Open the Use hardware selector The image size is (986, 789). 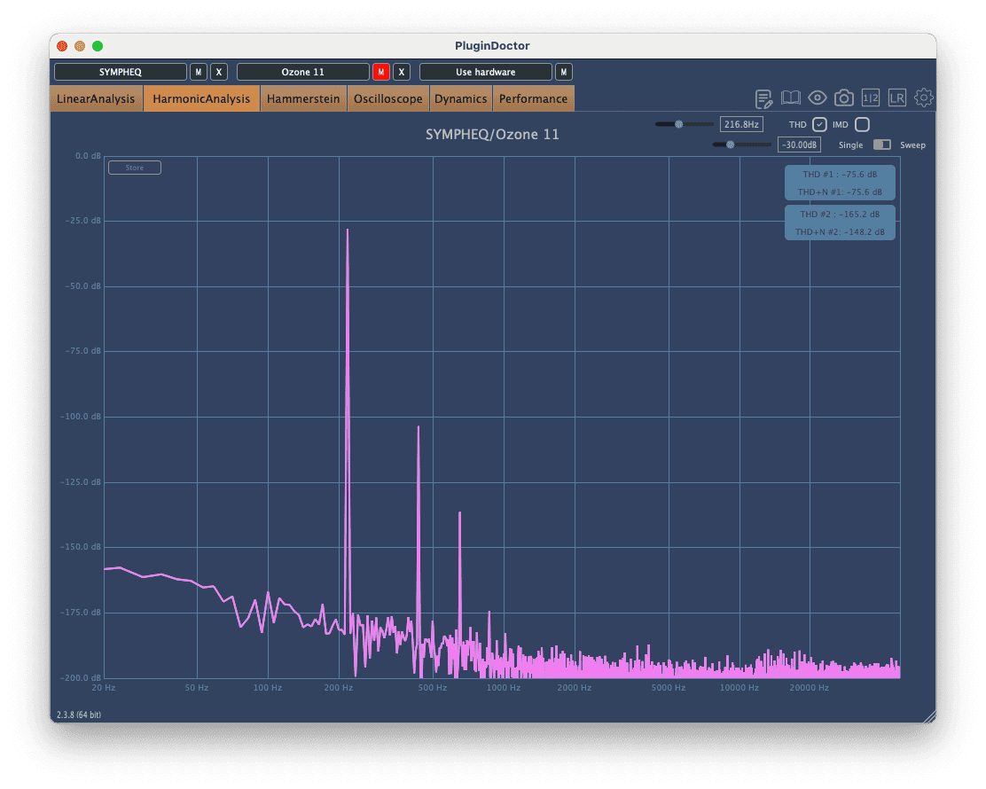485,72
